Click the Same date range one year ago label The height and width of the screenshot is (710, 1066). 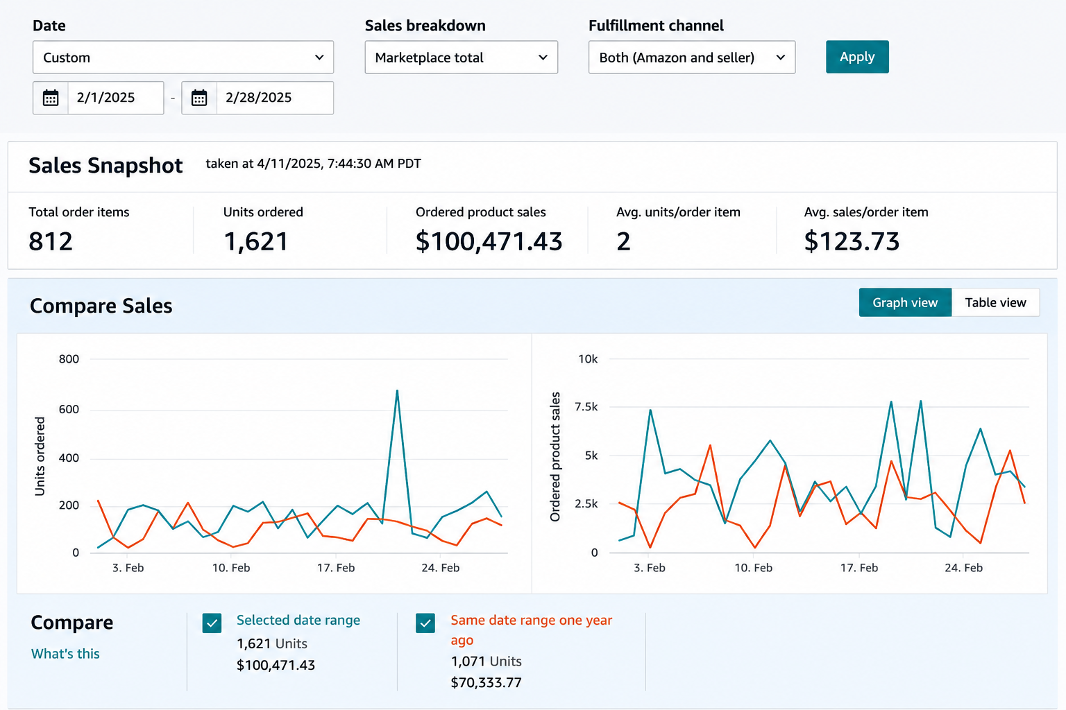click(532, 630)
